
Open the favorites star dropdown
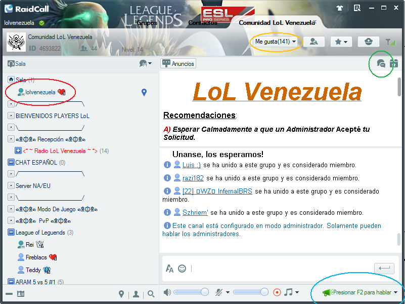point(341,42)
